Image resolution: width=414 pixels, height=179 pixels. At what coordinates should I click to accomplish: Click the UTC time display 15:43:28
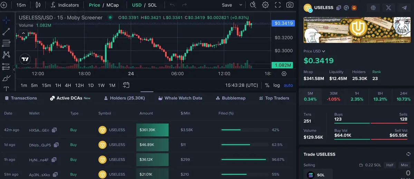click(242, 85)
